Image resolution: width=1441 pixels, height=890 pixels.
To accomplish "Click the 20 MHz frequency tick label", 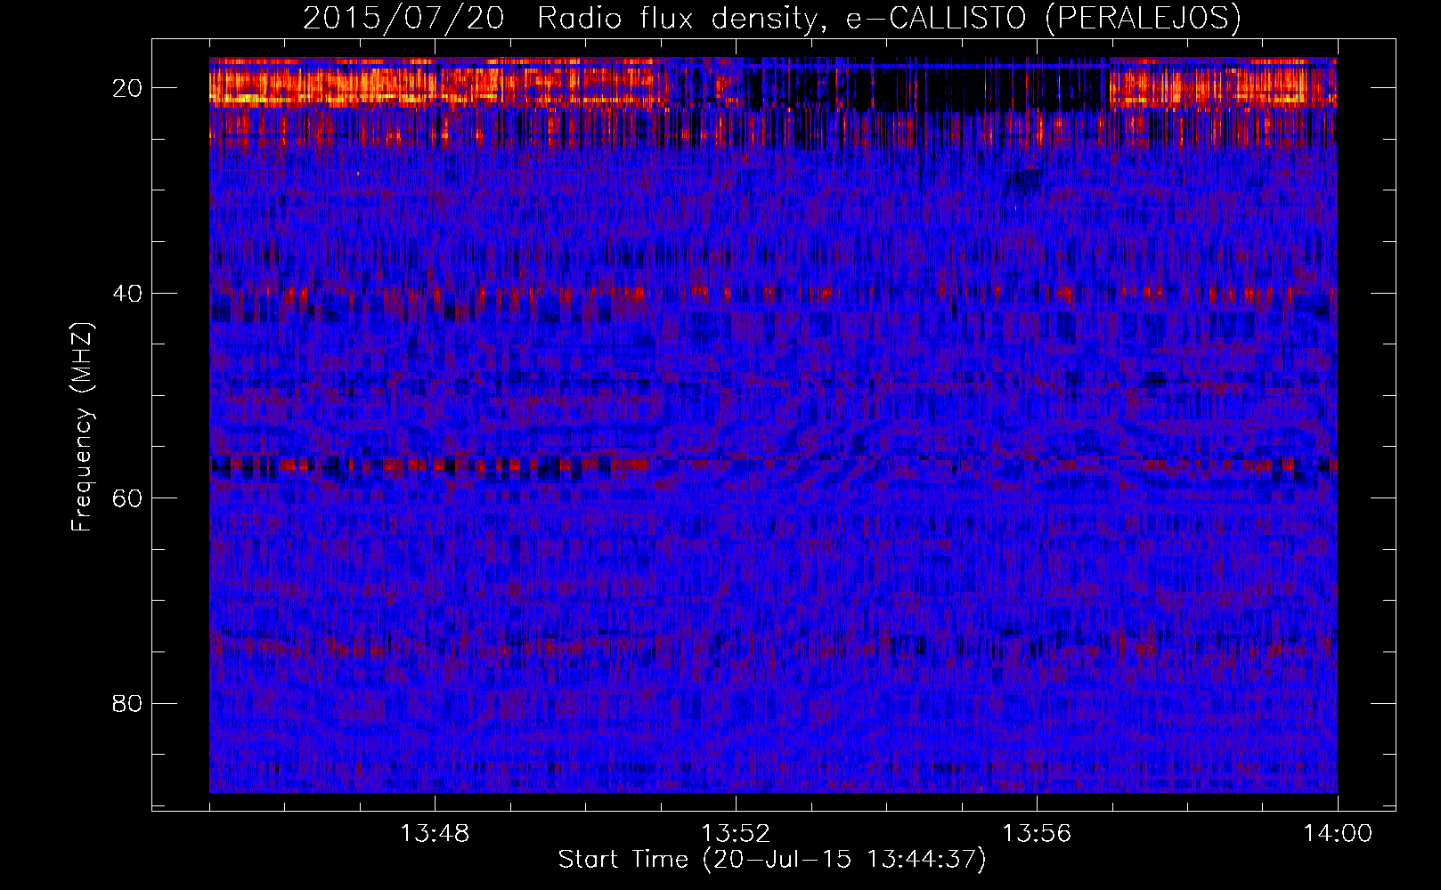I will click(128, 88).
